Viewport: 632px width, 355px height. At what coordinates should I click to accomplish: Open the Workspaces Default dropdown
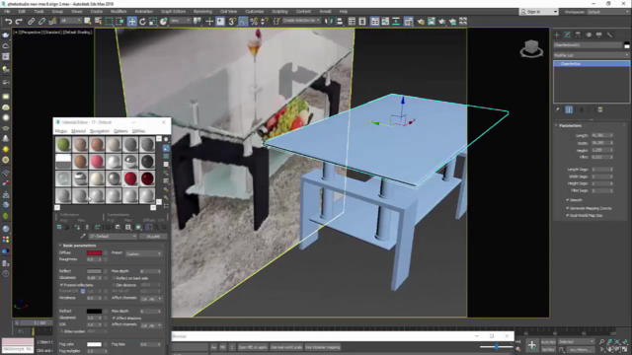pos(608,12)
